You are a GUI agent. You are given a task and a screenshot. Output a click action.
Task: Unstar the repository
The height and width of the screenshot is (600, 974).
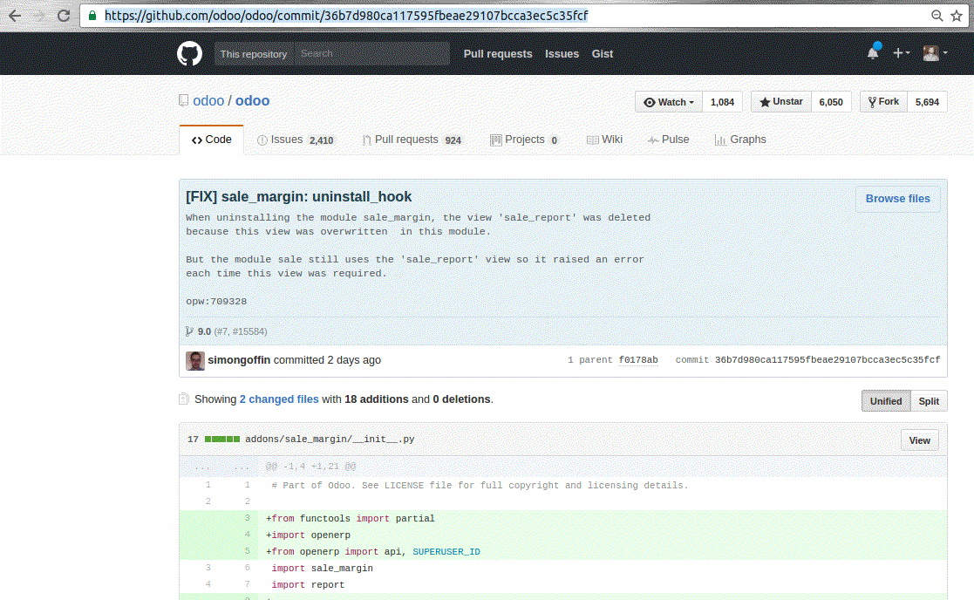pyautogui.click(x=780, y=102)
